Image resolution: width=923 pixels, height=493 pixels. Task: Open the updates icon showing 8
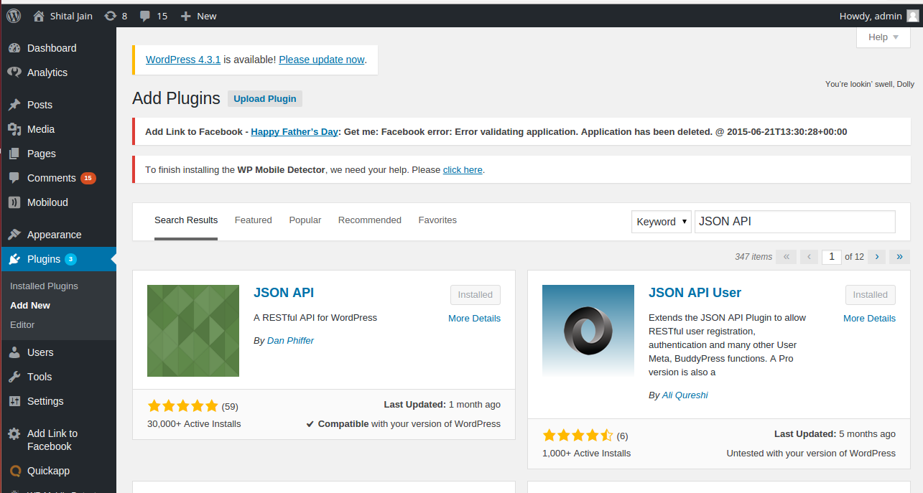110,16
